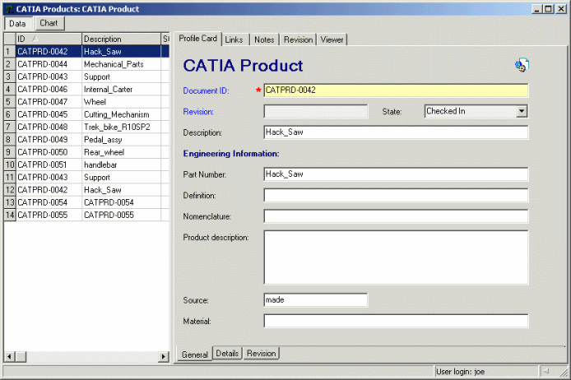Click the blue Revision field label
The width and height of the screenshot is (571, 380).
(x=198, y=111)
